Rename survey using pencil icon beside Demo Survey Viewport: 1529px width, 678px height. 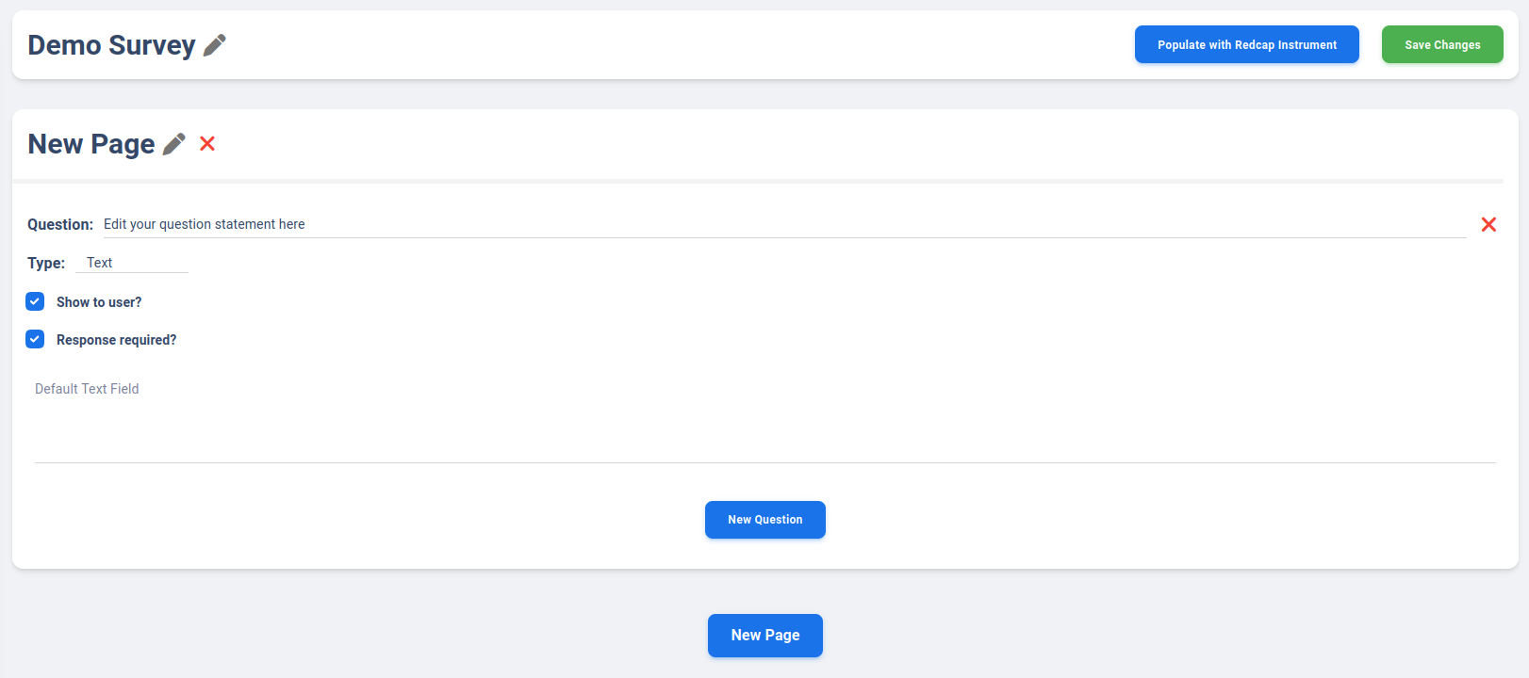click(x=216, y=43)
